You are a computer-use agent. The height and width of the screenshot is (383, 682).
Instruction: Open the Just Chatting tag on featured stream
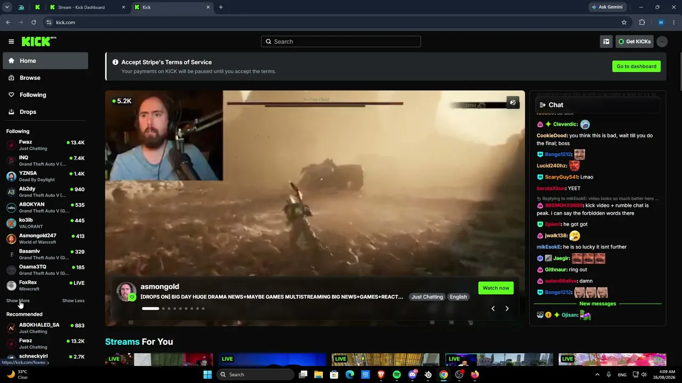point(427,297)
